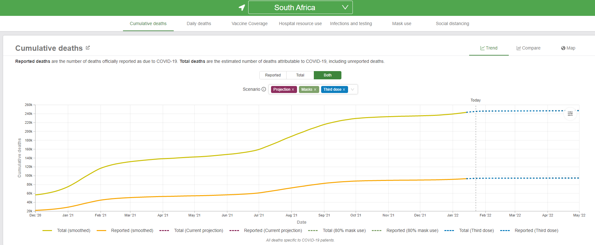Select the Total deaths toggle
This screenshot has width=595, height=245.
click(300, 75)
